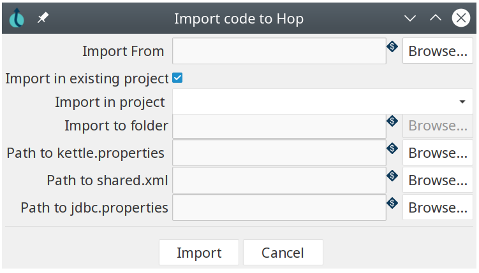This screenshot has width=479, height=273.
Task: Browse for the Import From location
Action: [x=438, y=51]
